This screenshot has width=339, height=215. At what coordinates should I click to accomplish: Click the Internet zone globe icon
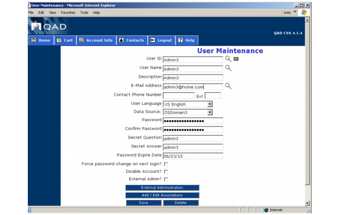point(266,210)
